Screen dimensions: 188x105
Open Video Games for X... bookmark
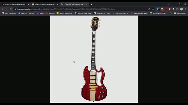pyautogui.click(x=158, y=13)
